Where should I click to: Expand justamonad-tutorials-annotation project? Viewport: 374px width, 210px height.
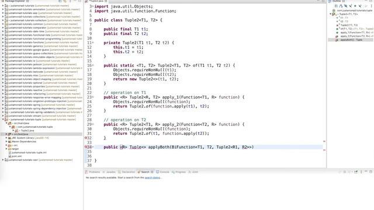(3, 9)
